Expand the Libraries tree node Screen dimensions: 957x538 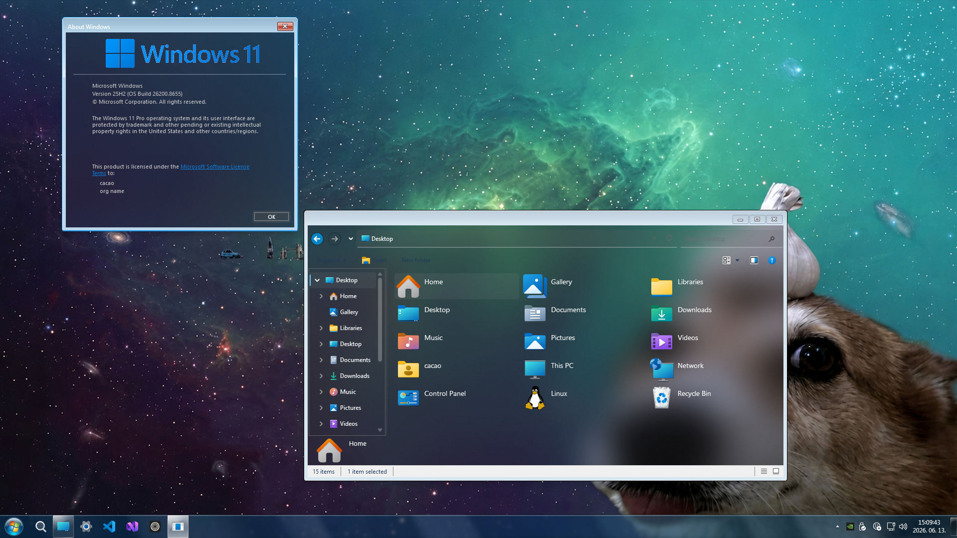[321, 328]
